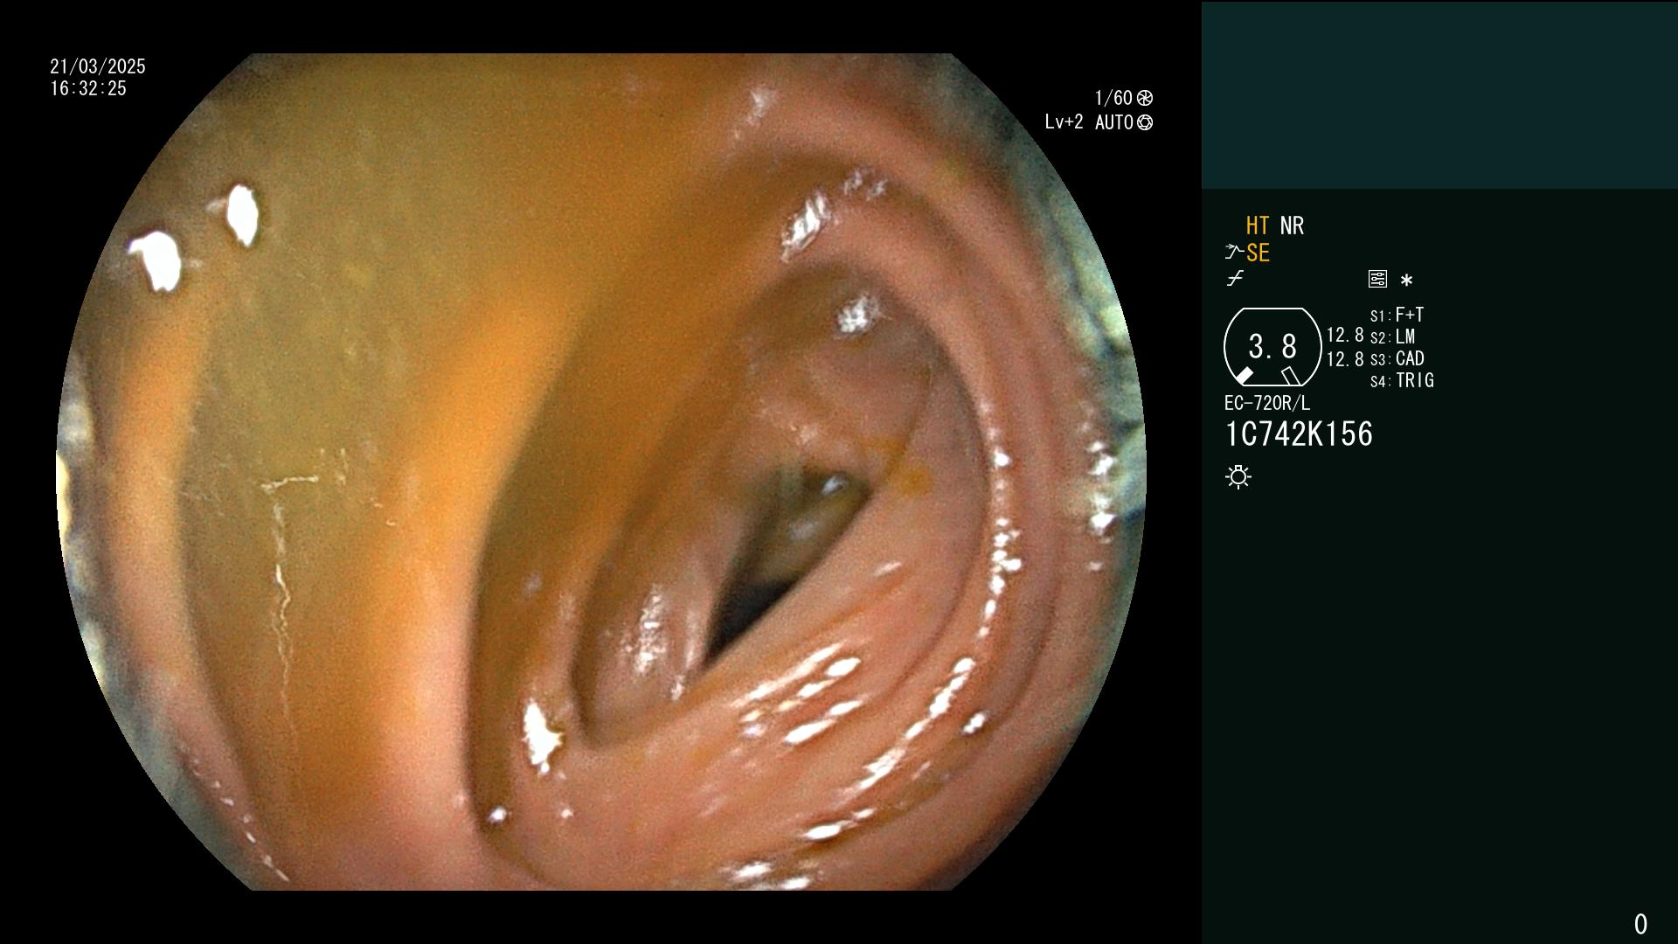
Task: Click the shutter speed 1/60 value
Action: click(1113, 98)
